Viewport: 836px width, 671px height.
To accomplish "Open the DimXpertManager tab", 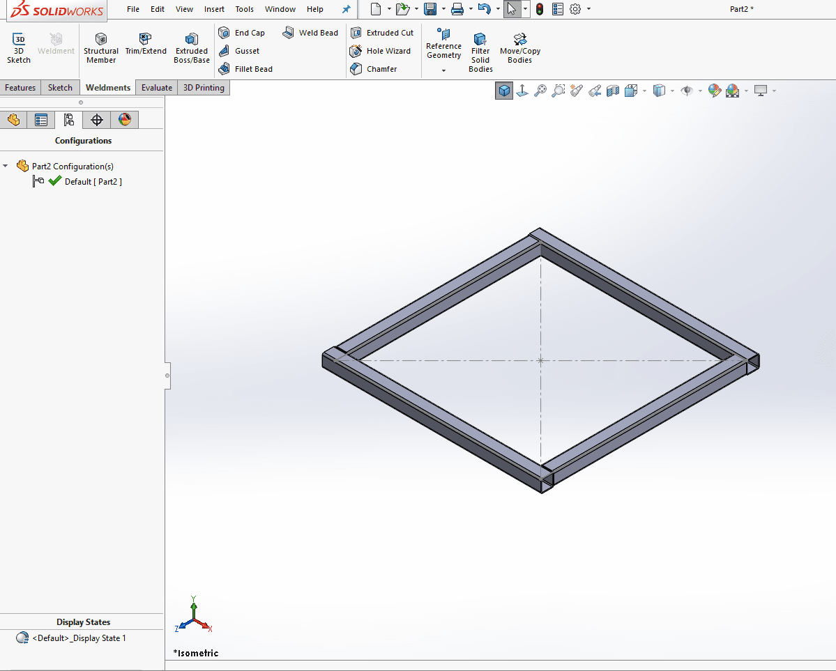I will pyautogui.click(x=96, y=120).
